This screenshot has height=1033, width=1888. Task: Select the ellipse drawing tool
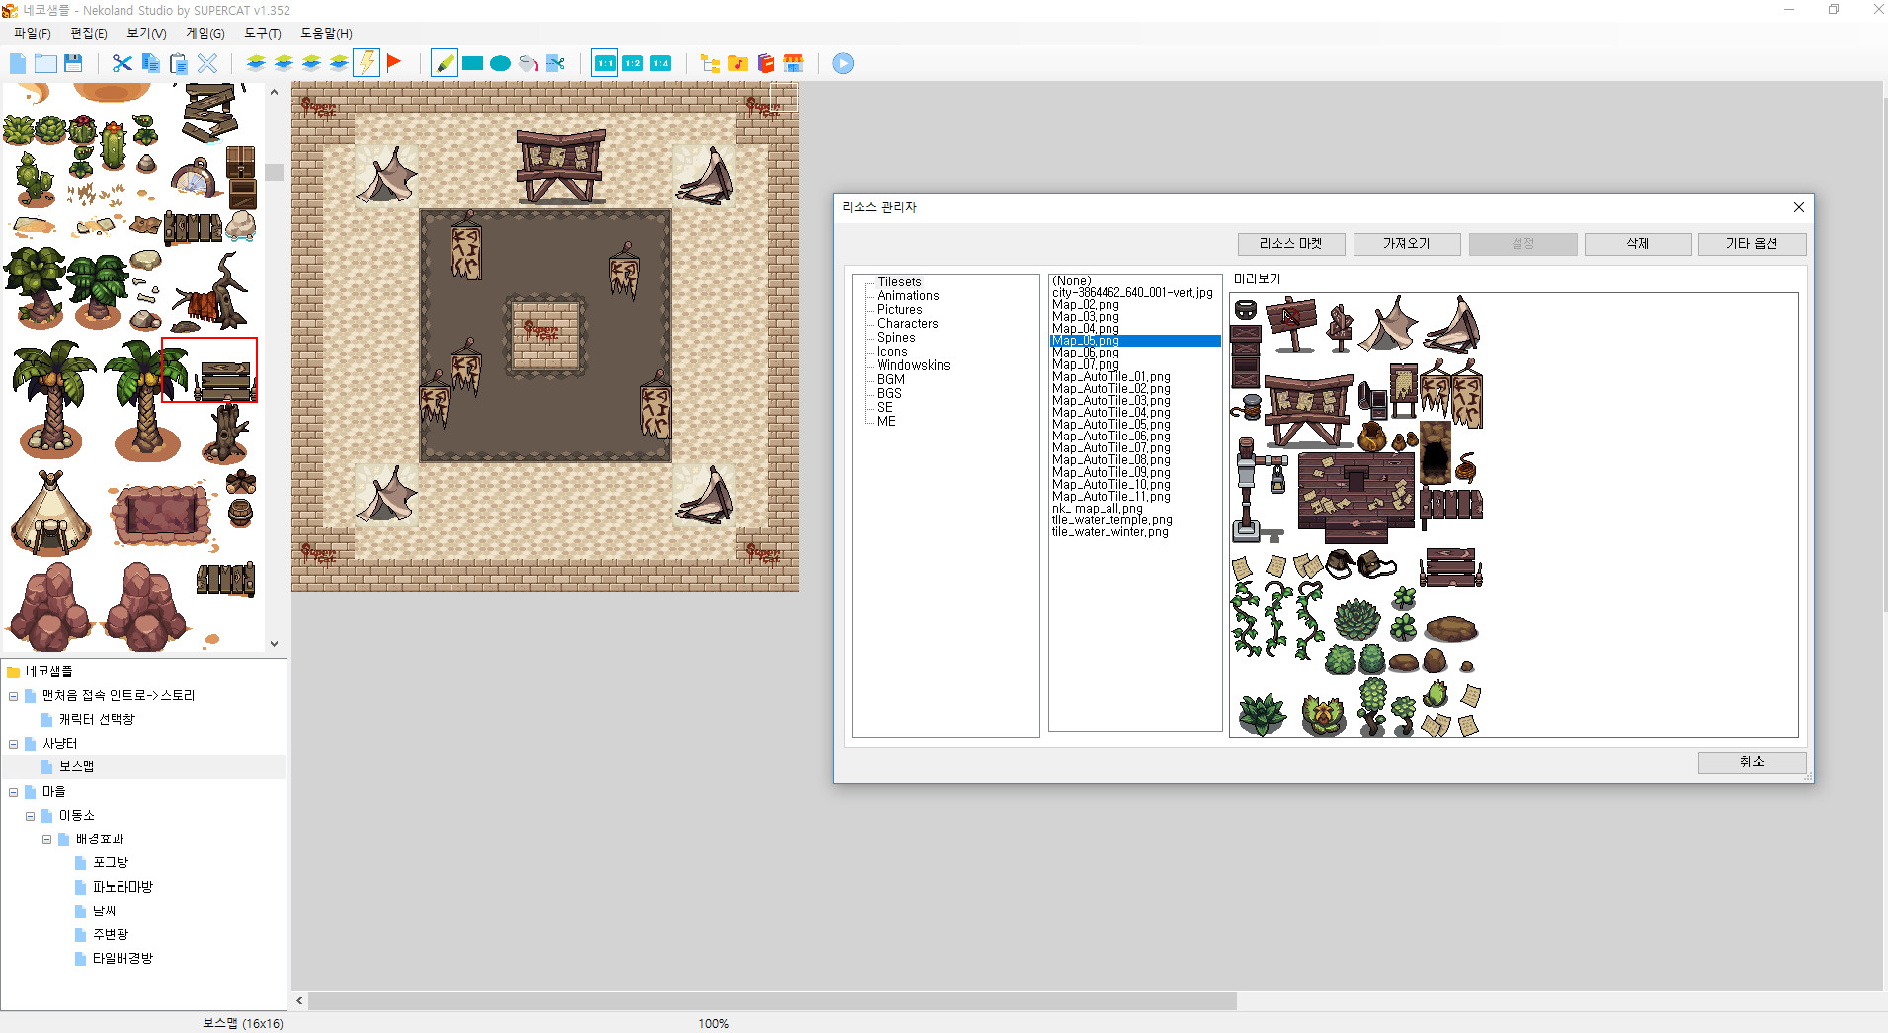(x=500, y=62)
